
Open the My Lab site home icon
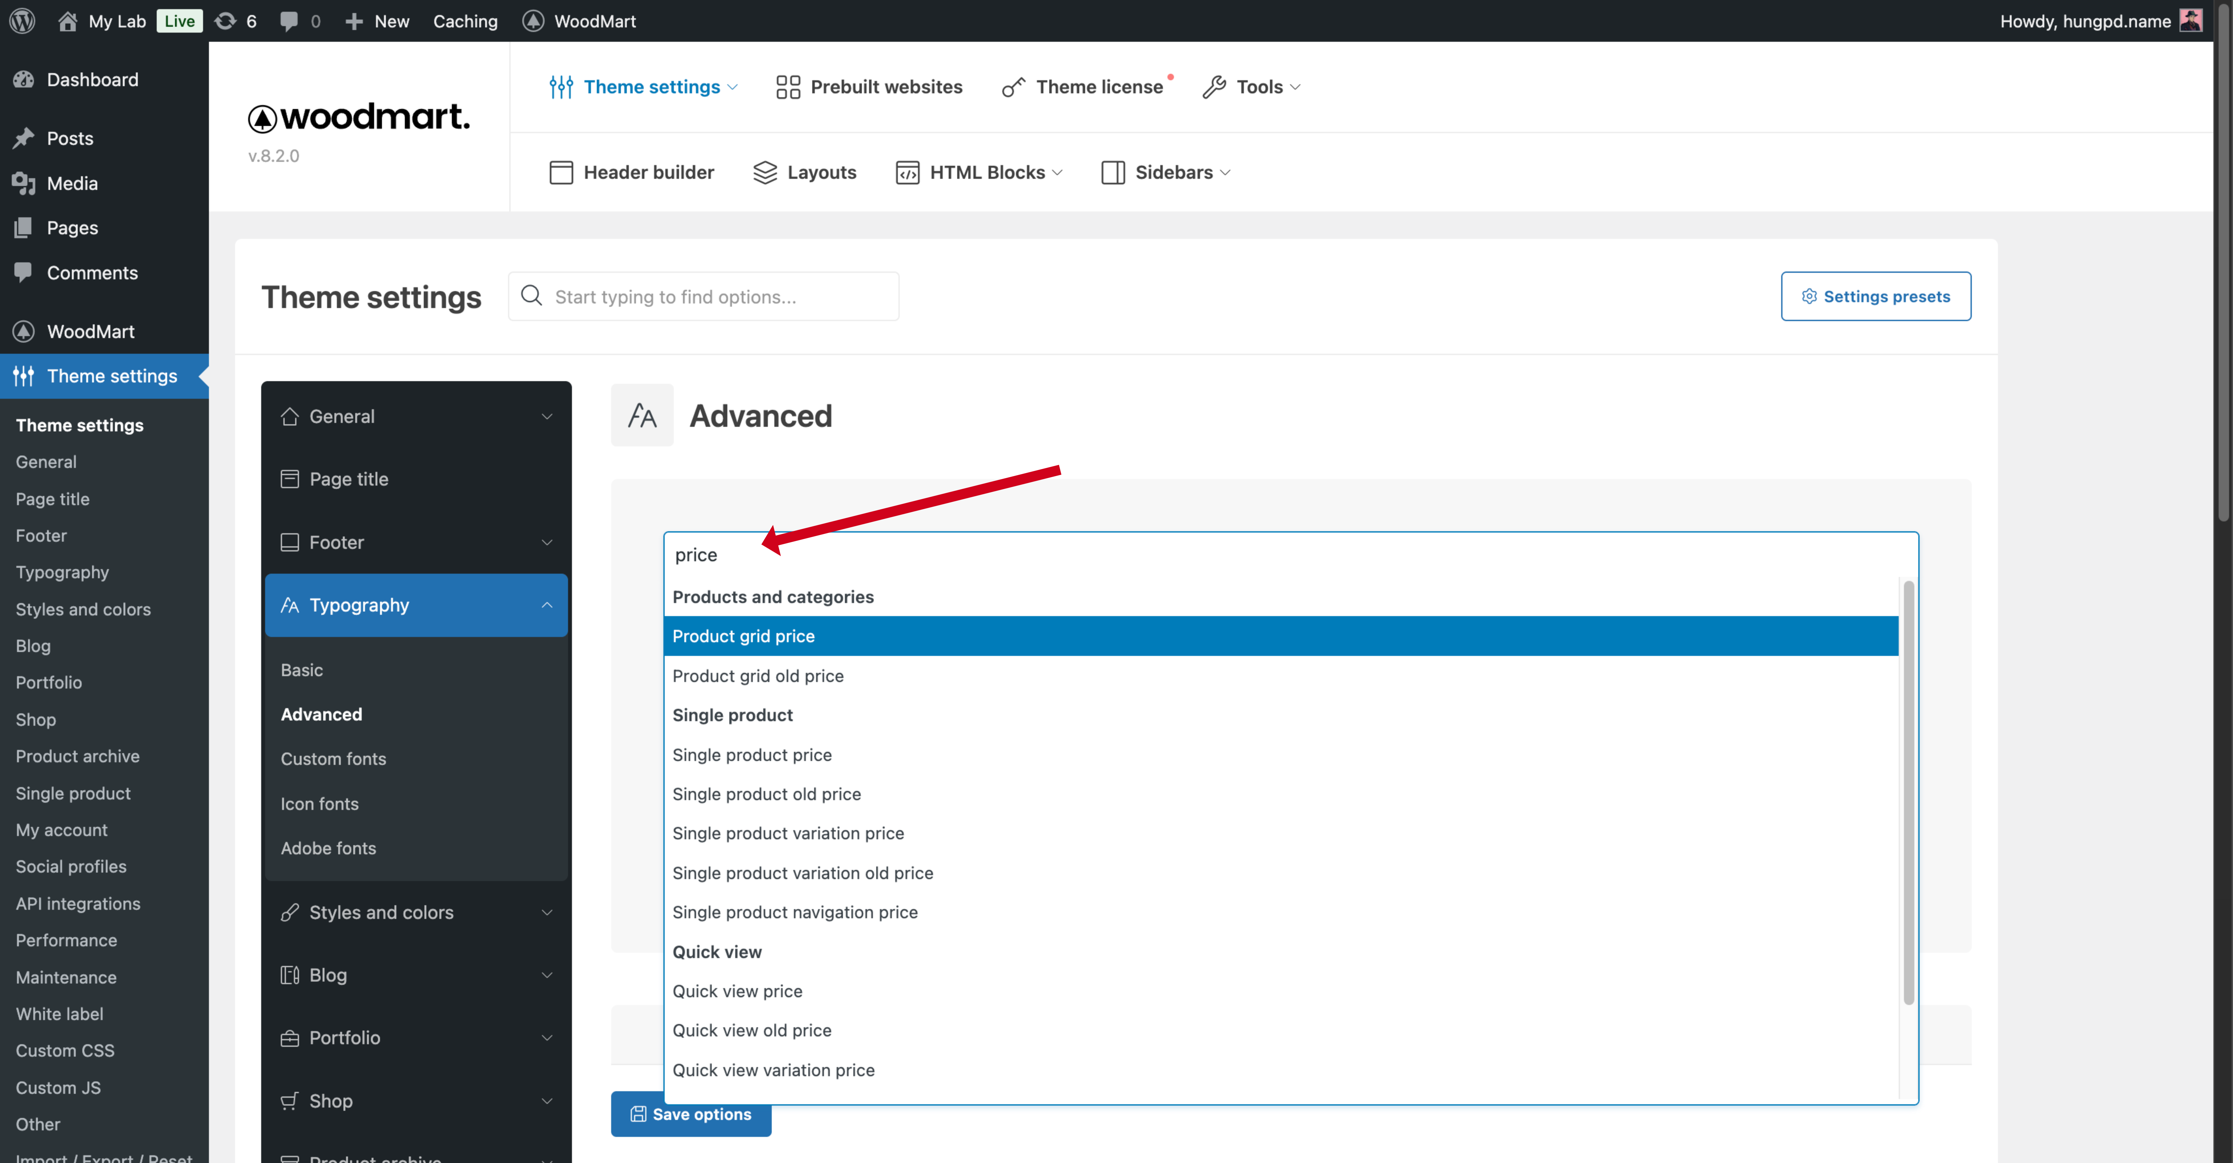(x=68, y=21)
